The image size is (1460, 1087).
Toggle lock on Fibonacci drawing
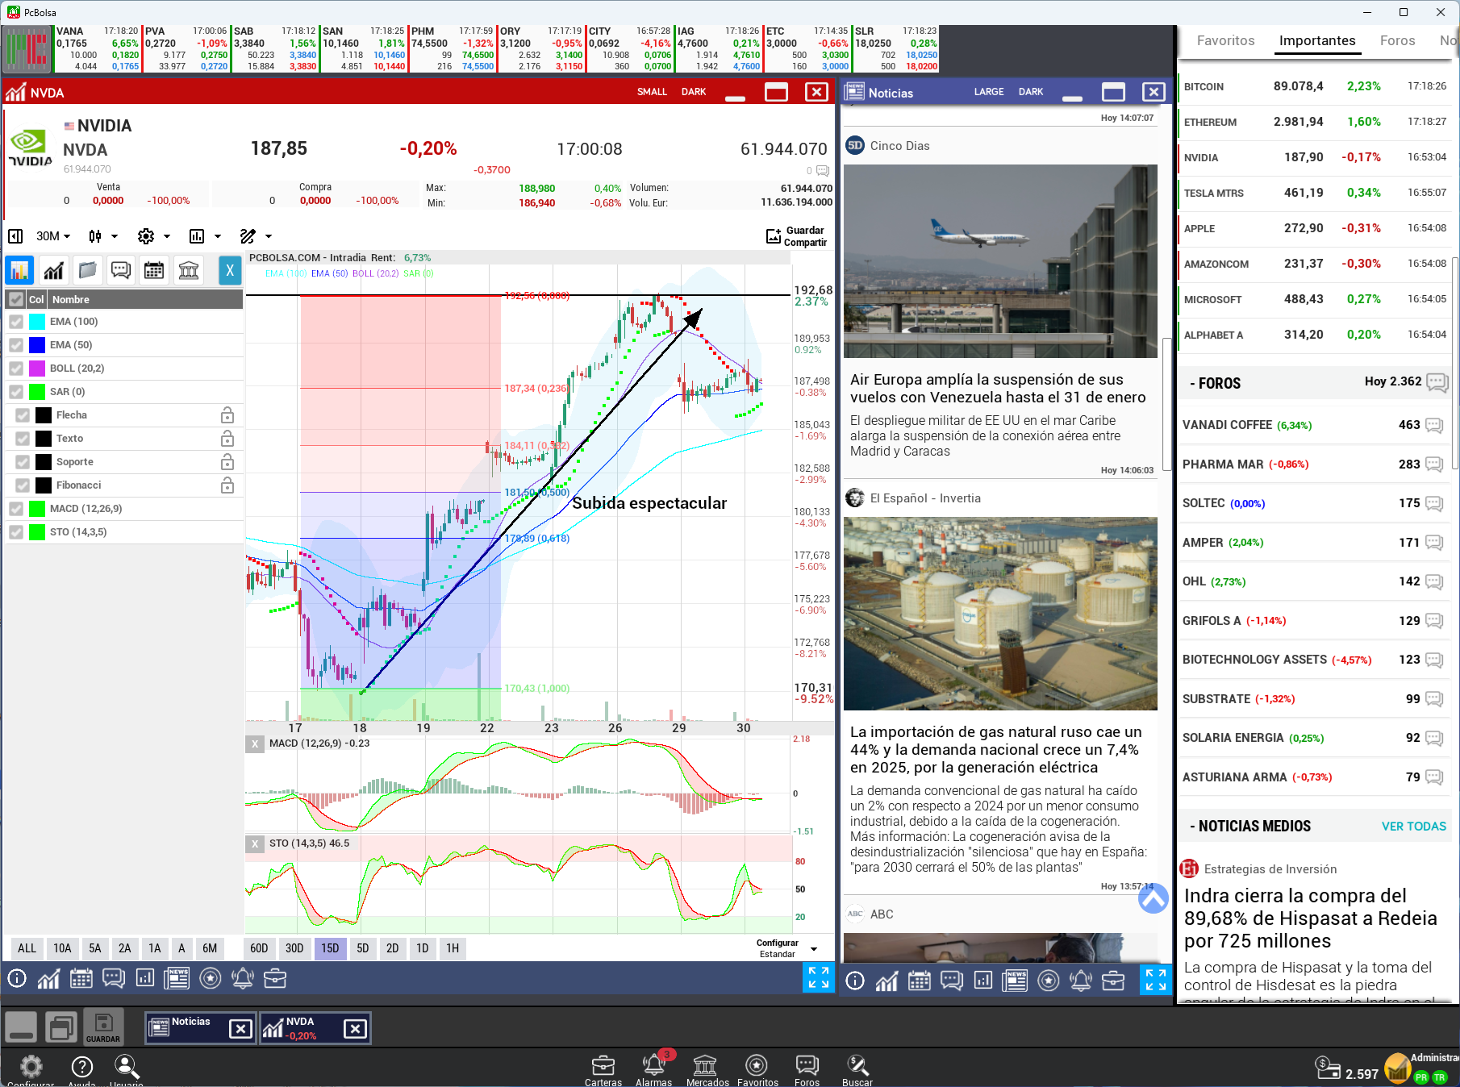[x=227, y=485]
